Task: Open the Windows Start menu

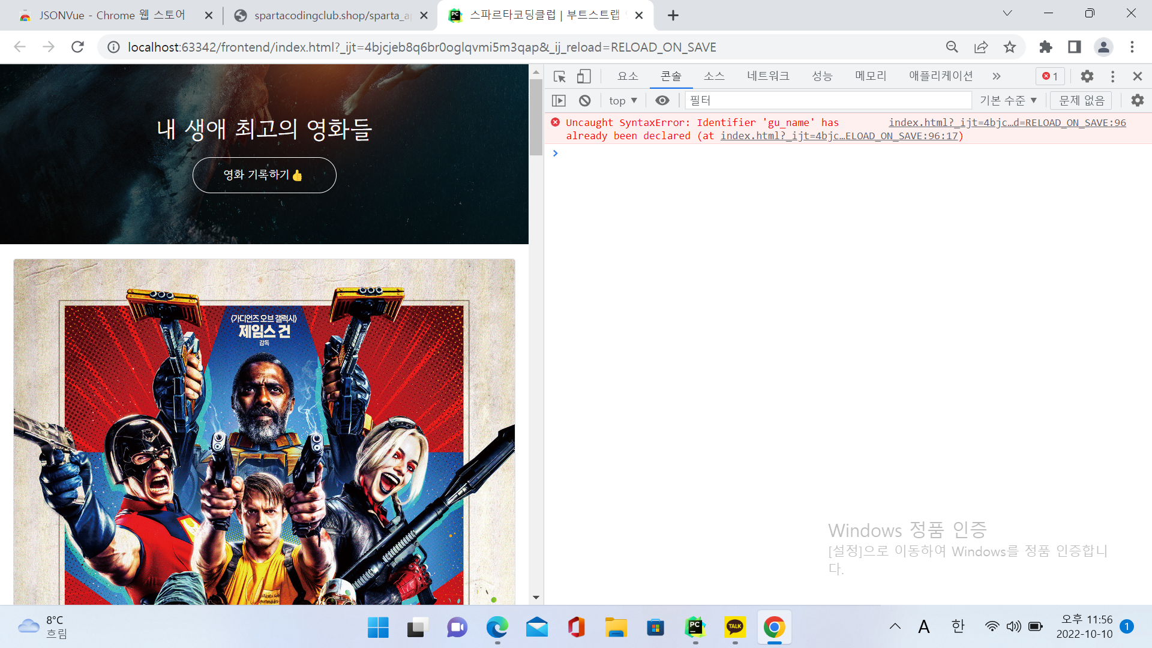Action: click(x=378, y=628)
